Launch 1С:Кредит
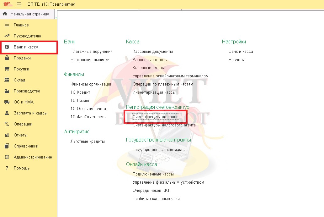The height and width of the screenshot is (217, 324). pos(80,92)
